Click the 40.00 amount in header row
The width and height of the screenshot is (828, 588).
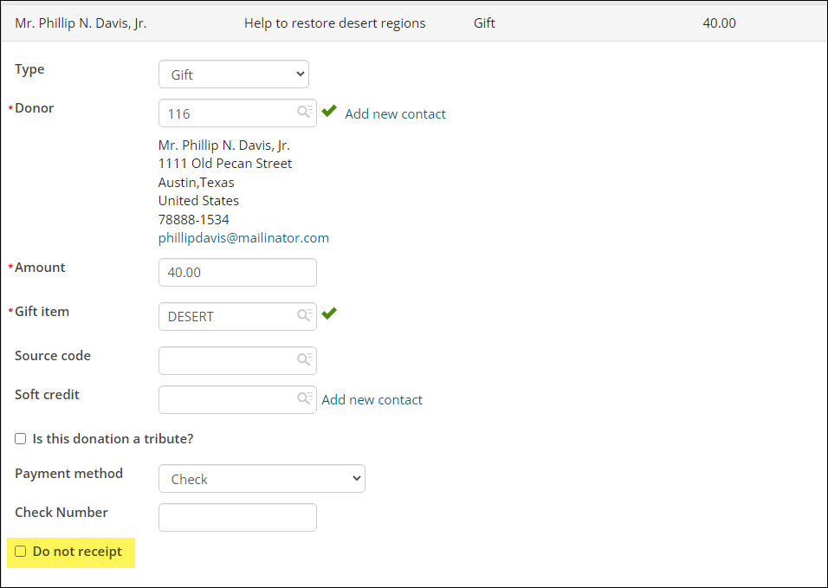[x=719, y=23]
